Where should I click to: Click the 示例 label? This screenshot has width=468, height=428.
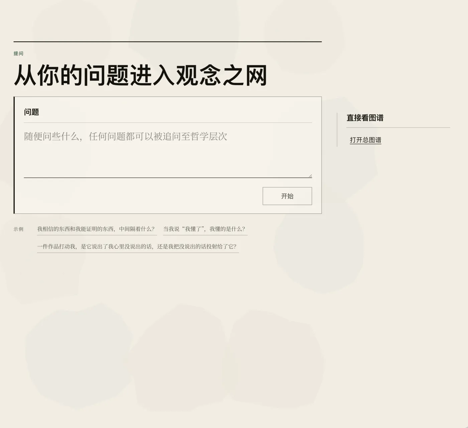pos(18,229)
